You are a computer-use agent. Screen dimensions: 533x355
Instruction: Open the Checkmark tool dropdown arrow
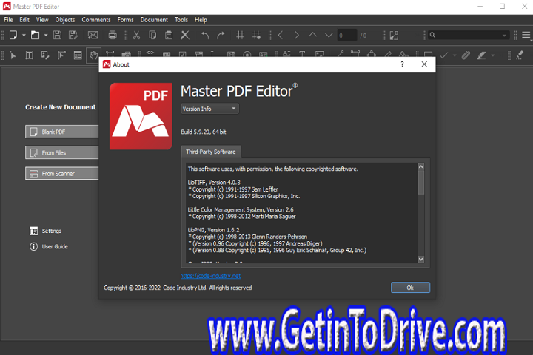455,55
